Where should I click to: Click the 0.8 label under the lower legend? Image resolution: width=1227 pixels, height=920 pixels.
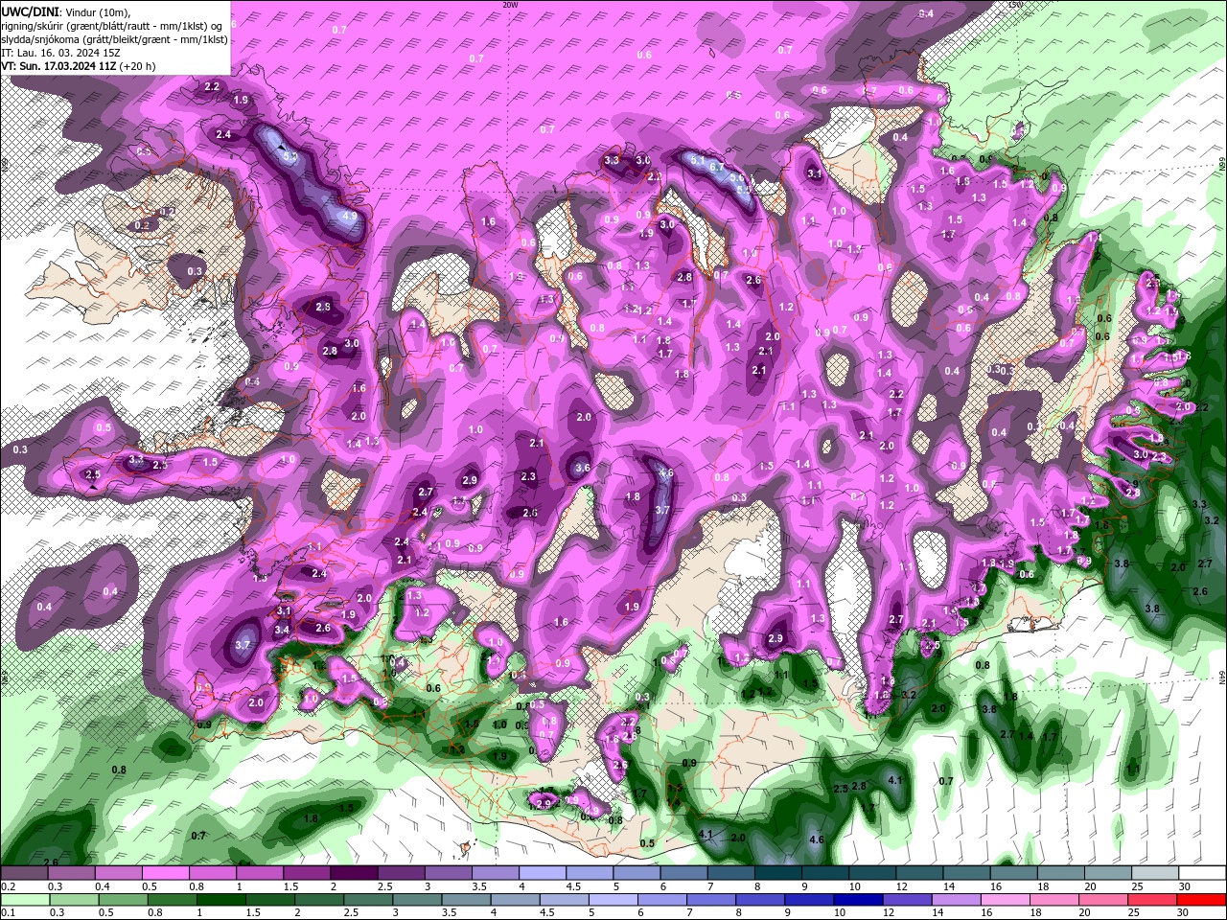click(x=155, y=913)
